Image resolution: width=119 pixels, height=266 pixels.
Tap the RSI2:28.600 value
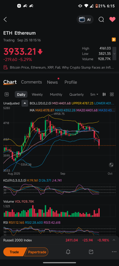[34, 222]
